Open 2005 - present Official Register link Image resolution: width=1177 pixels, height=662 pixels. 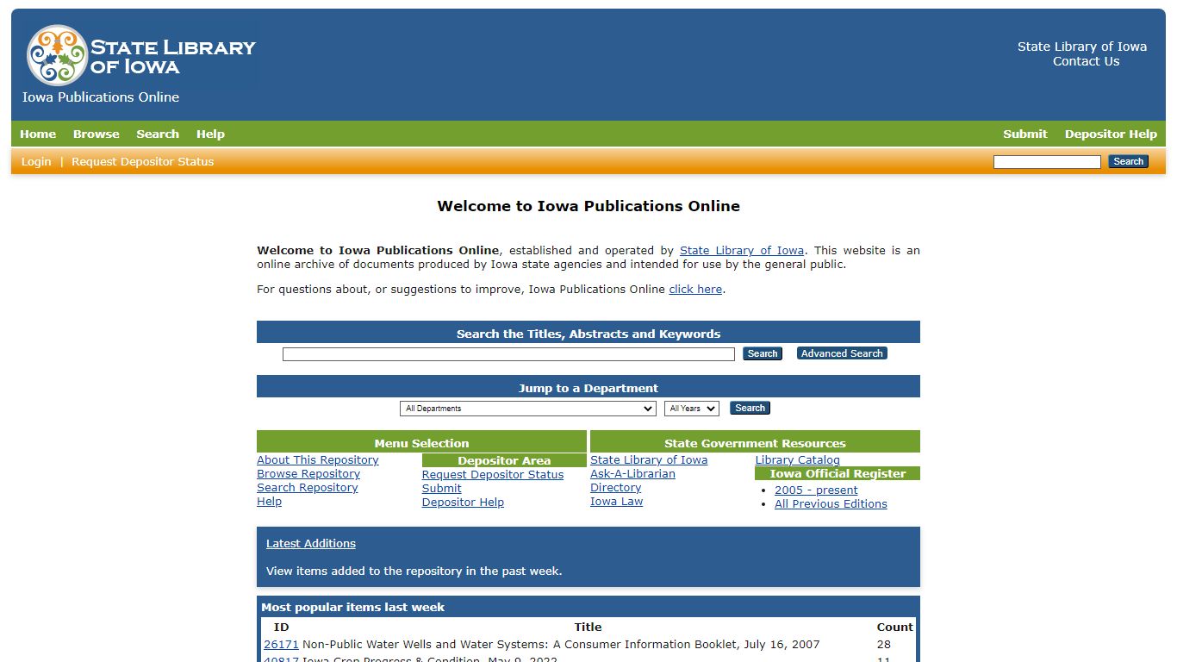click(816, 490)
